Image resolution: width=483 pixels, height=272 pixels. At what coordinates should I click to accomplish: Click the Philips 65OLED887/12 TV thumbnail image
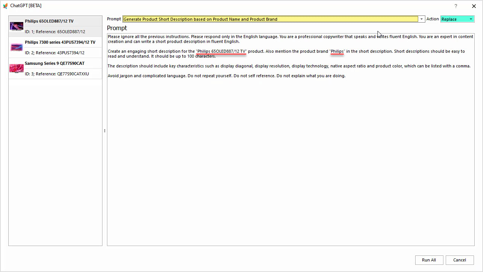coord(17,26)
